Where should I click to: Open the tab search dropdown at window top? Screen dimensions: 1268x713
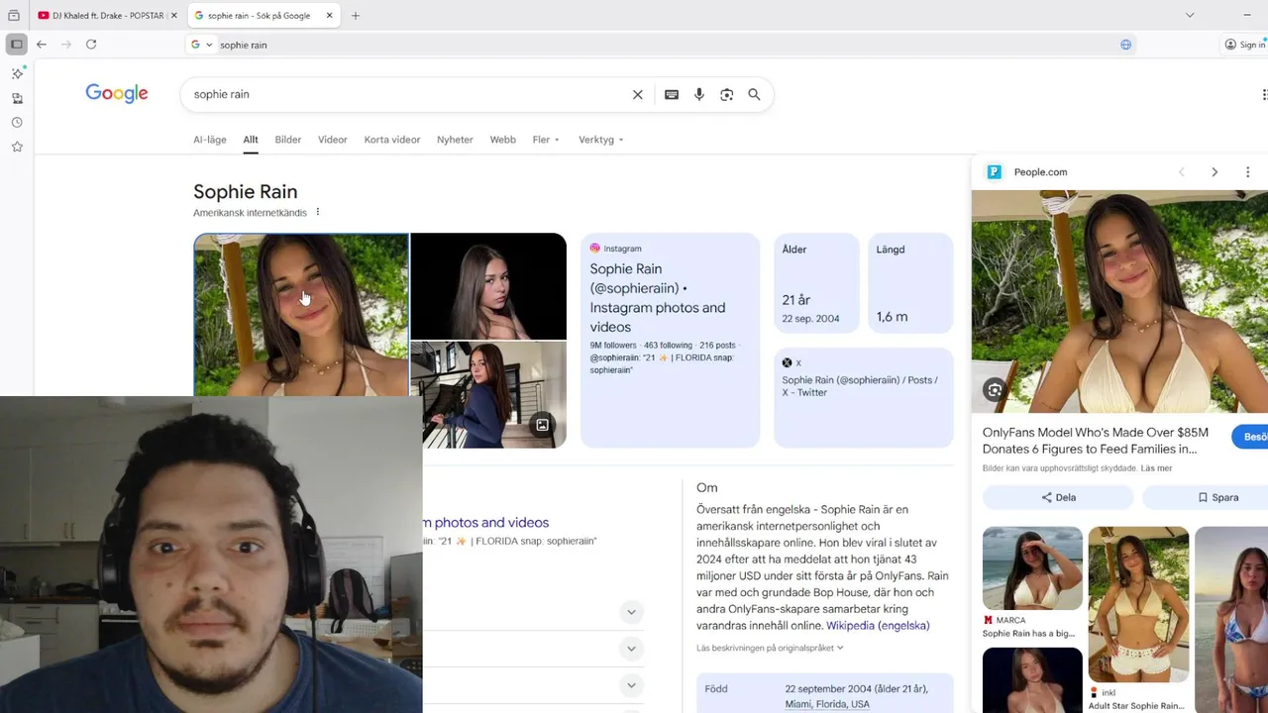(x=1190, y=15)
